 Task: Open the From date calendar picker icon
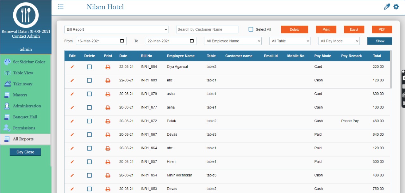pyautogui.click(x=122, y=41)
